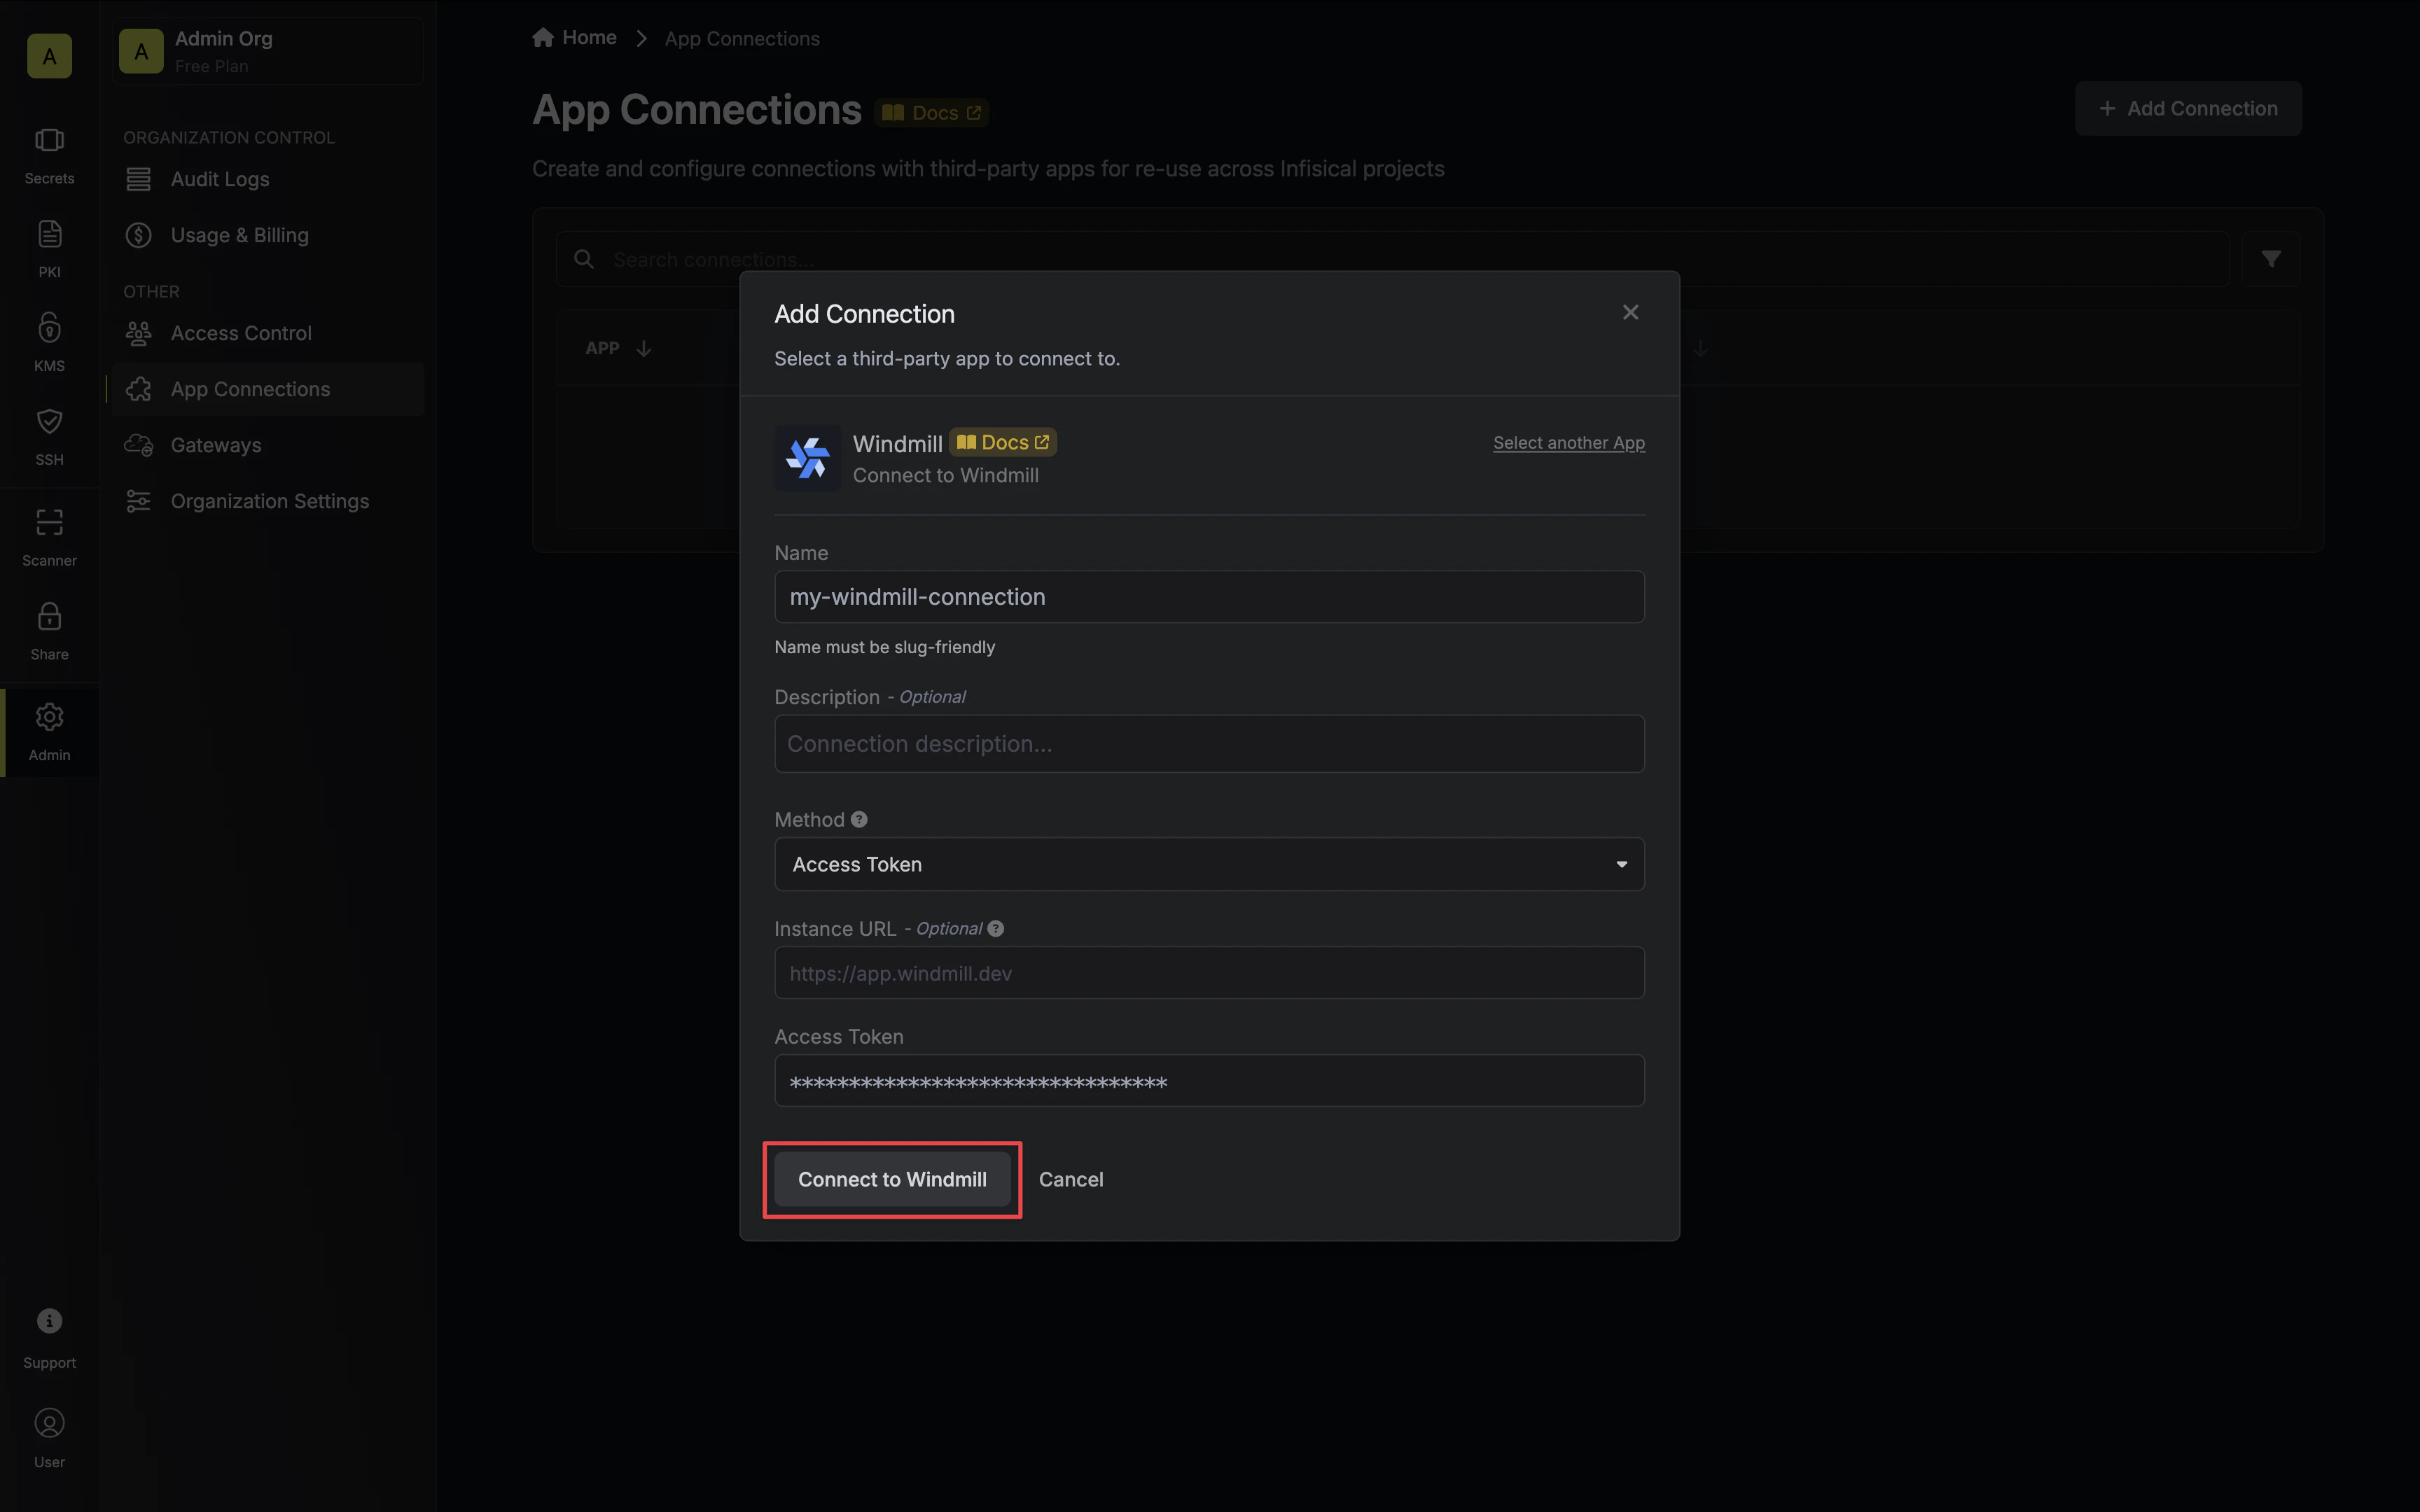Click Connect to Windmill button
Viewport: 2420px width, 1512px height.
pos(892,1179)
